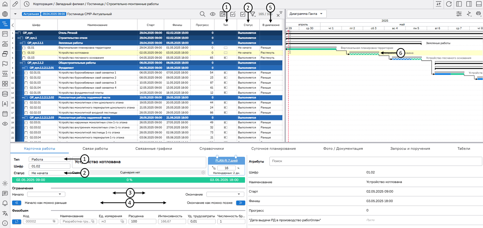The image size is (483, 228).
Task: Tick checkbox for task 02.01.03
Action: click(x=26, y=83)
